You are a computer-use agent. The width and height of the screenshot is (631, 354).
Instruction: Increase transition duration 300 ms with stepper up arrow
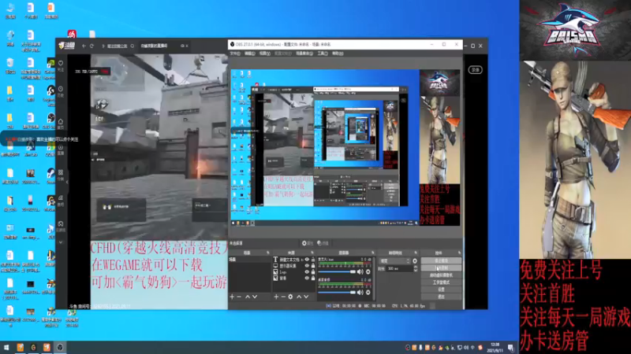click(416, 267)
